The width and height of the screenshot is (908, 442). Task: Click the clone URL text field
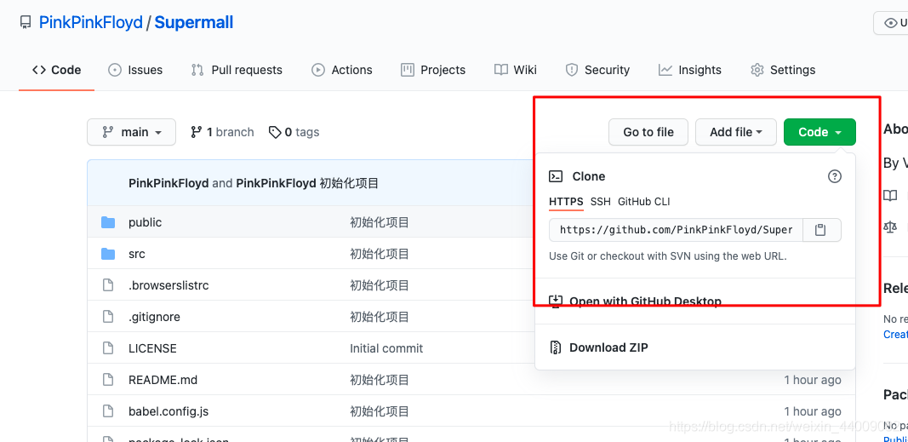click(x=676, y=230)
